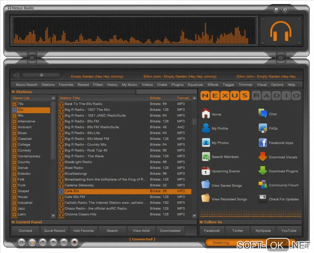Select the Jazz genre
This screenshot has height=253, width=314.
31,209
